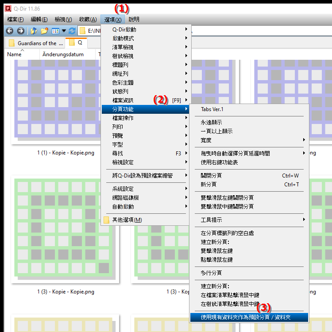332x332 pixels.
Task: Open the 編輯(E) menu
Action: click(x=39, y=19)
